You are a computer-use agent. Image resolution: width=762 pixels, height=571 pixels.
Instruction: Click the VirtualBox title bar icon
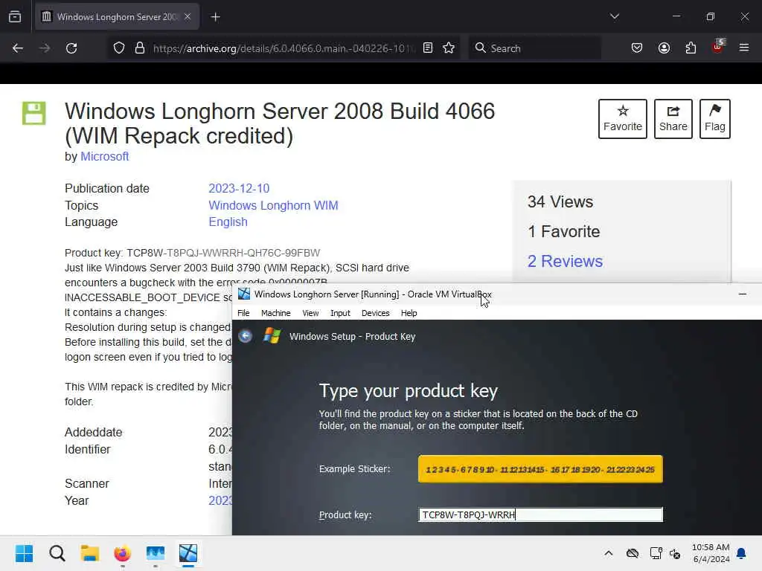[244, 294]
